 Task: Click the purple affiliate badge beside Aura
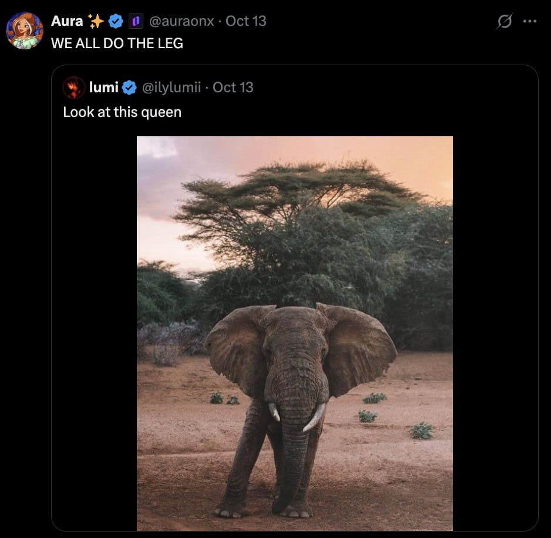pyautogui.click(x=136, y=22)
